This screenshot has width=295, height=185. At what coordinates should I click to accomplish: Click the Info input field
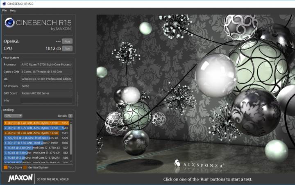pos(46,100)
